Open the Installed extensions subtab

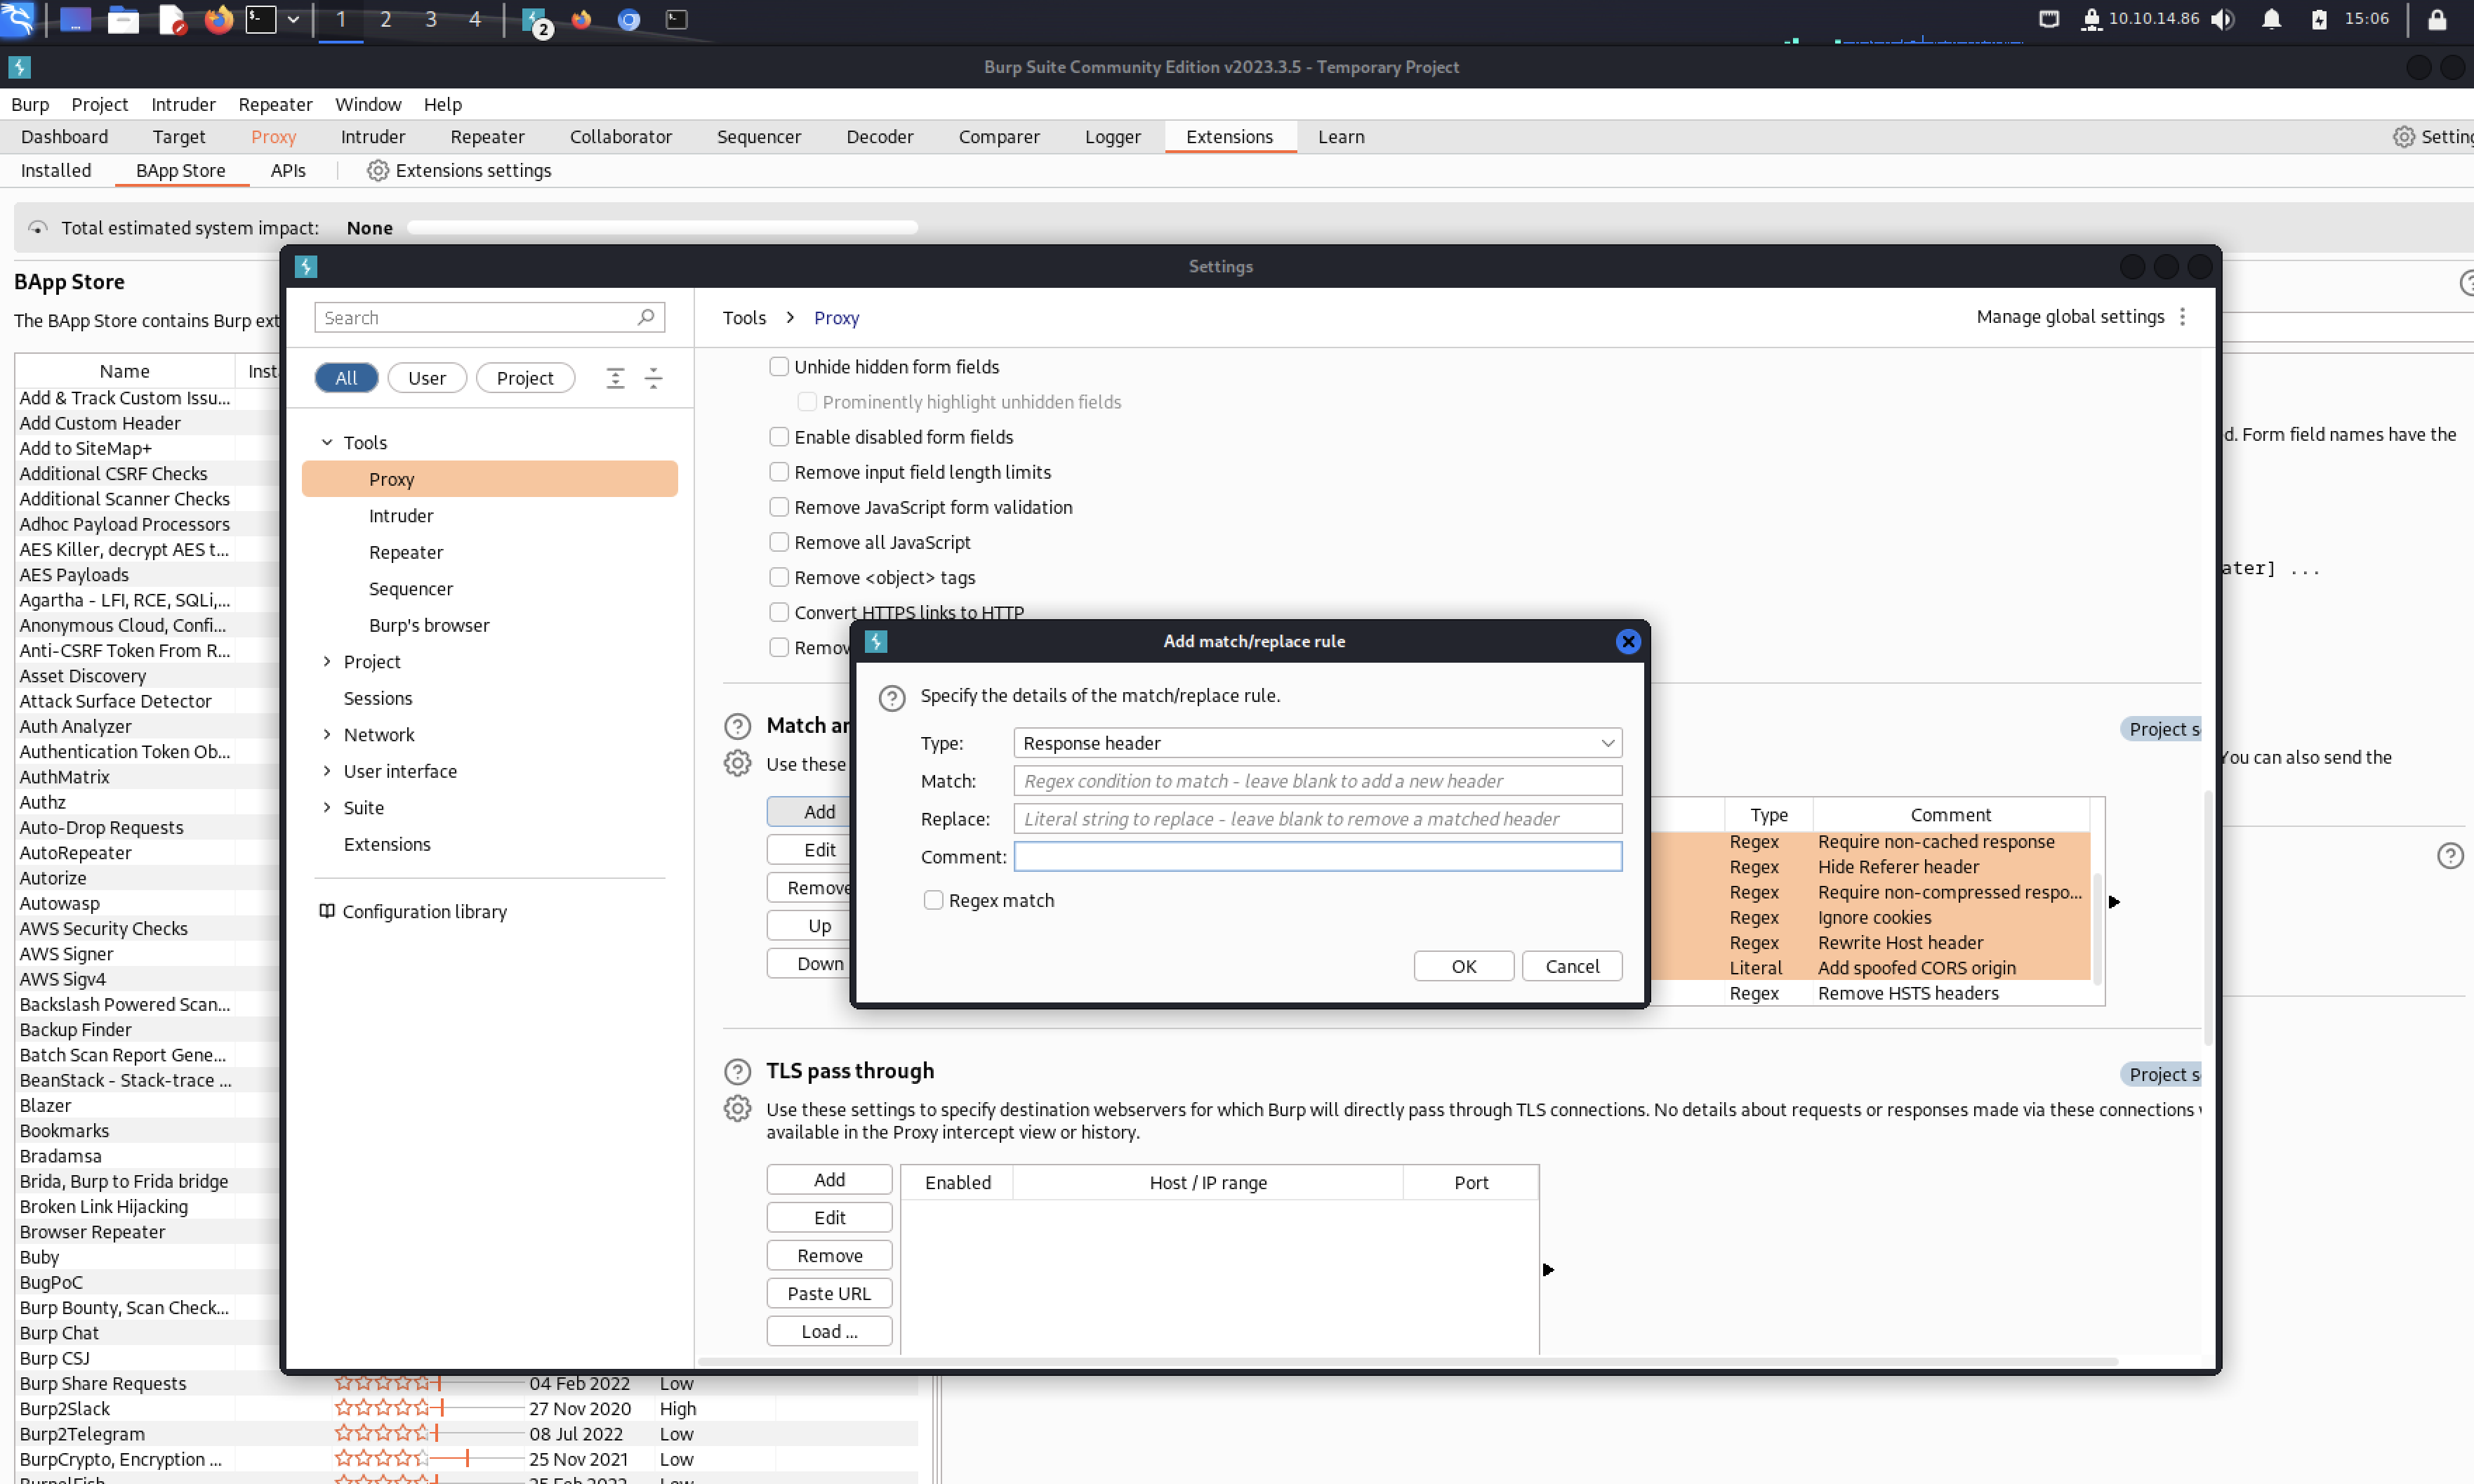(56, 170)
